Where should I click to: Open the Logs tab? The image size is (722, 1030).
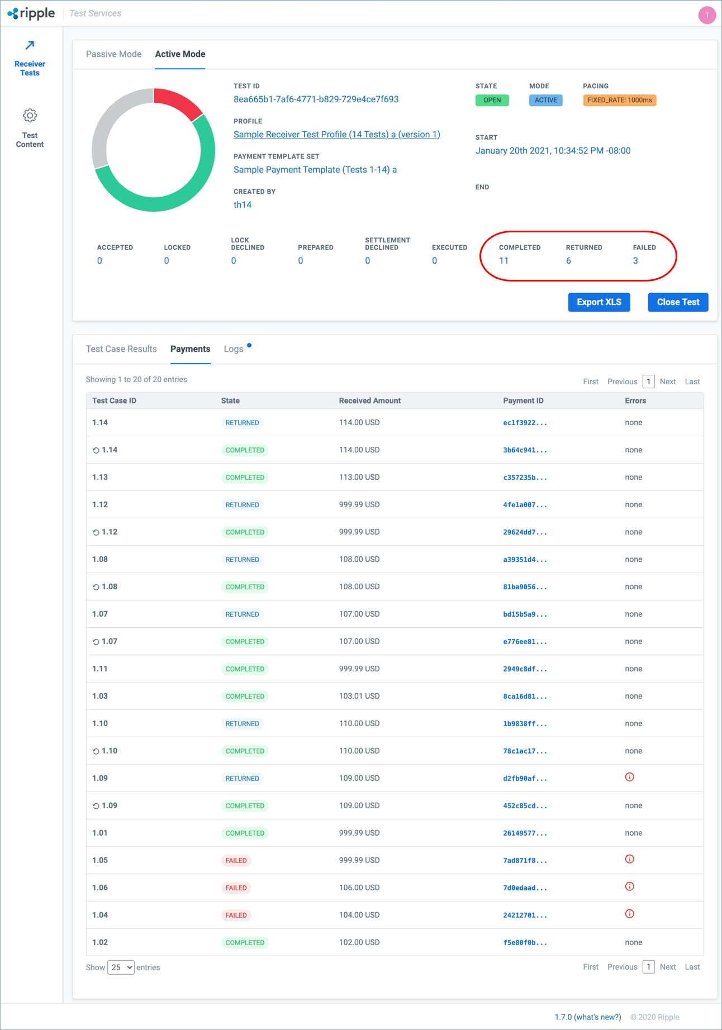tap(233, 349)
